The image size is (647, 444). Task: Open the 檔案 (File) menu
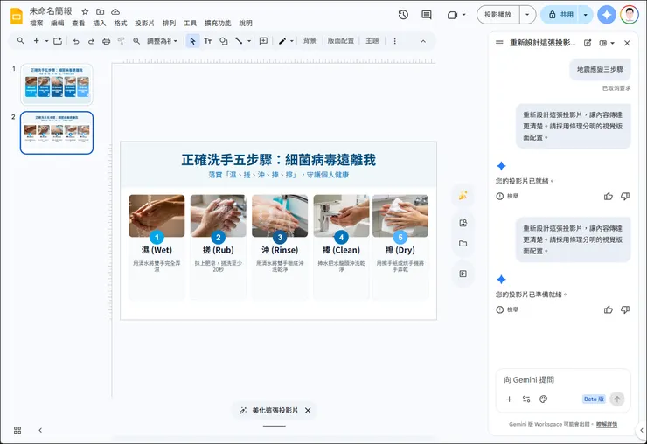pyautogui.click(x=37, y=23)
